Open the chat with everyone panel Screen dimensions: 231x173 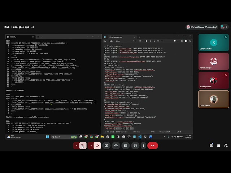[x=211, y=146]
